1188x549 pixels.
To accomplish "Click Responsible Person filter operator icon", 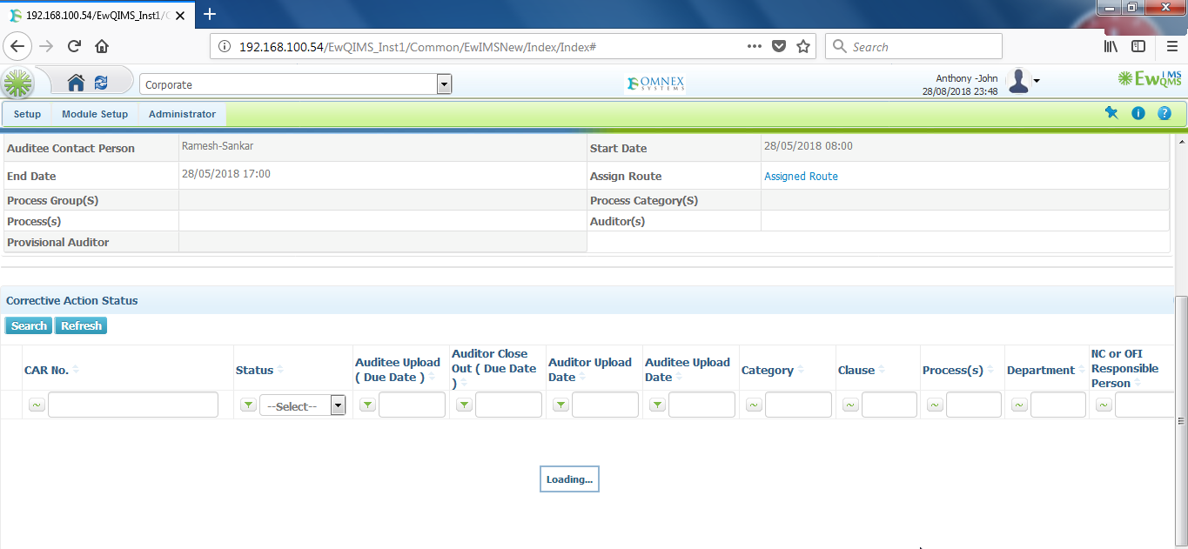I will tap(1104, 405).
